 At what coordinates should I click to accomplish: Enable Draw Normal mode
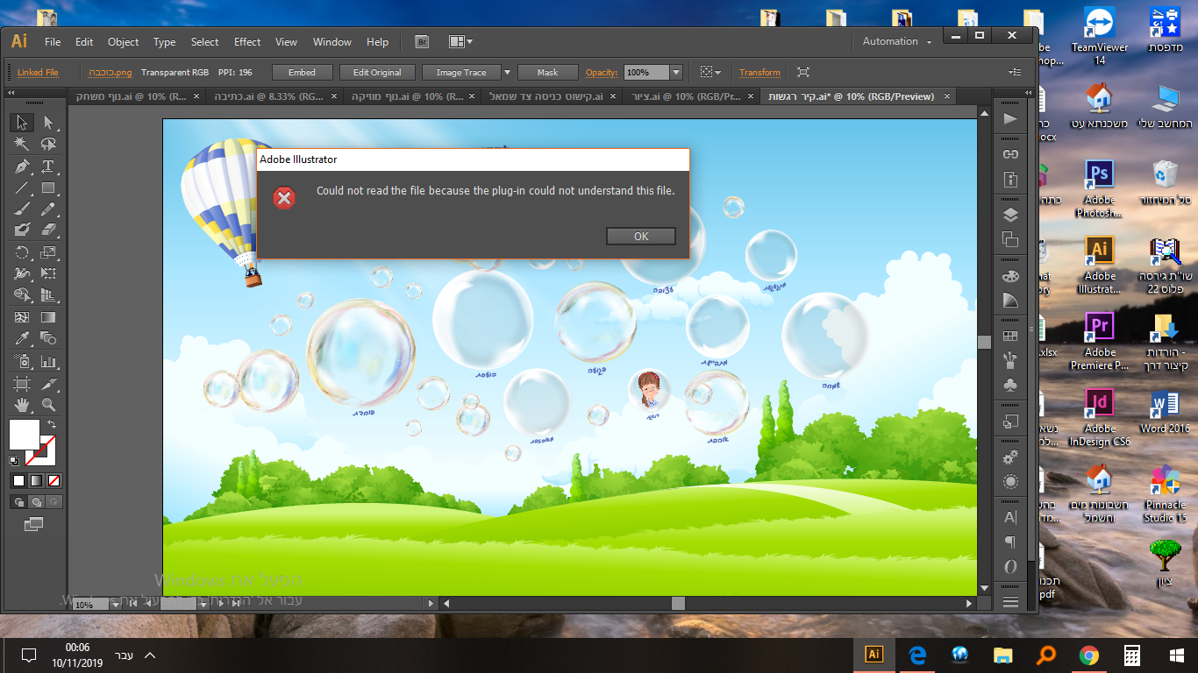point(18,502)
